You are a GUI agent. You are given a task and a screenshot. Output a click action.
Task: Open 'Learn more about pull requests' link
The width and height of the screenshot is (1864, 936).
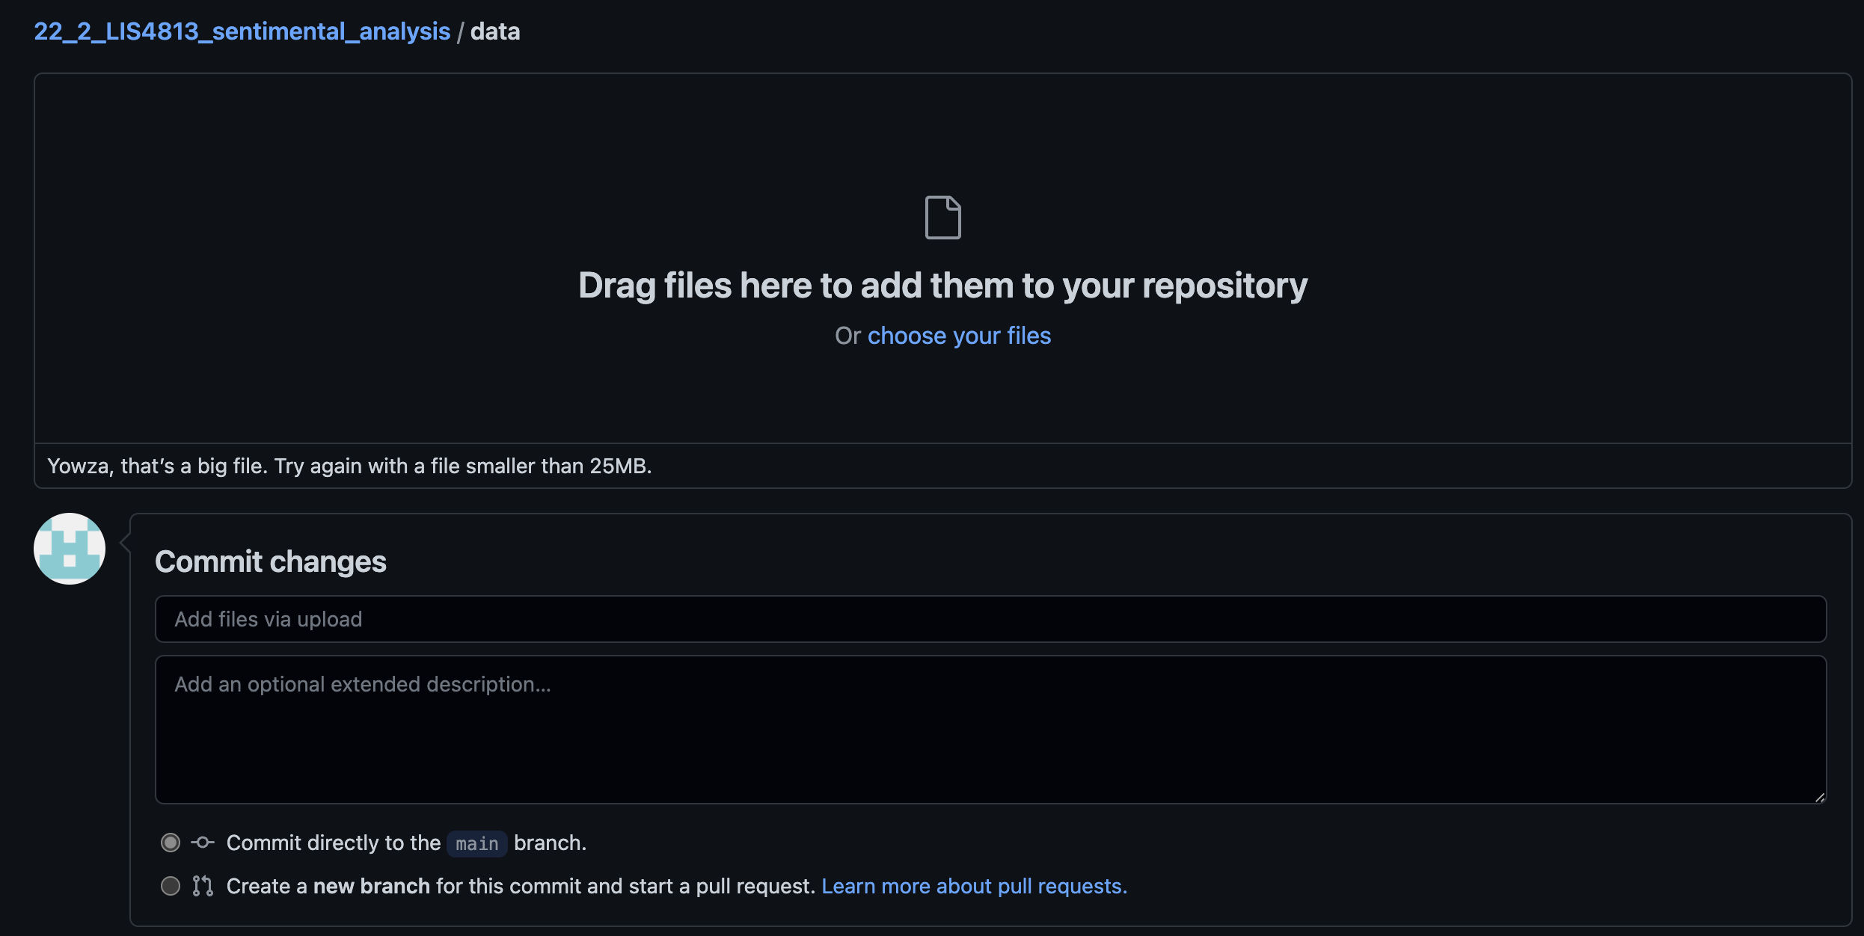coord(974,886)
